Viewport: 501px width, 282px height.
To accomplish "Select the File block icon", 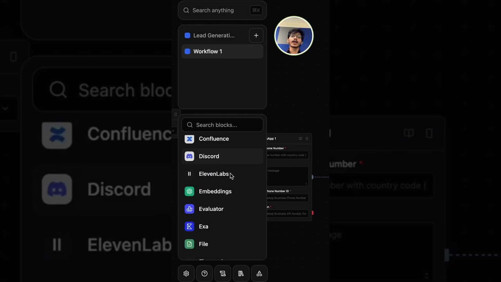I will point(189,244).
